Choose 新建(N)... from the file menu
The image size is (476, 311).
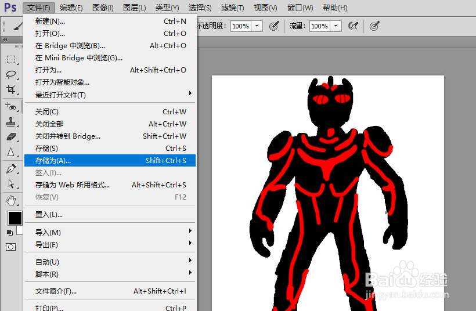tap(110, 21)
